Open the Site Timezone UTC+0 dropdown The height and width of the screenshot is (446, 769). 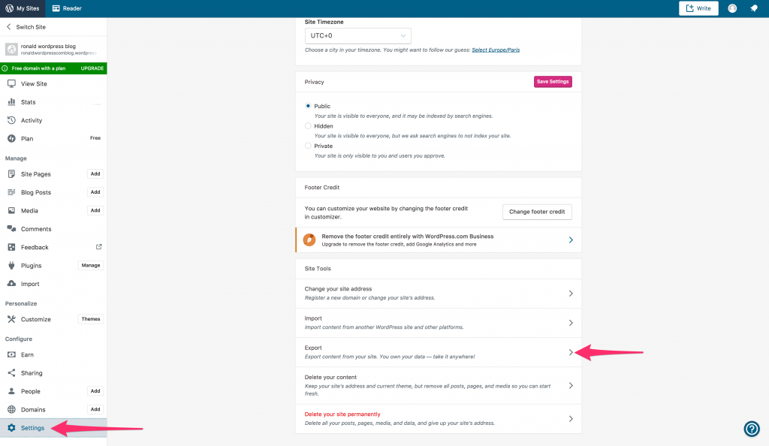[x=357, y=35]
